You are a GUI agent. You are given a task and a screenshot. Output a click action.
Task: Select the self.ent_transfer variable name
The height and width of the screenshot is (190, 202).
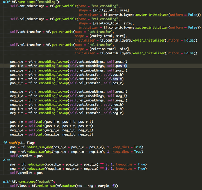coord(26,32)
